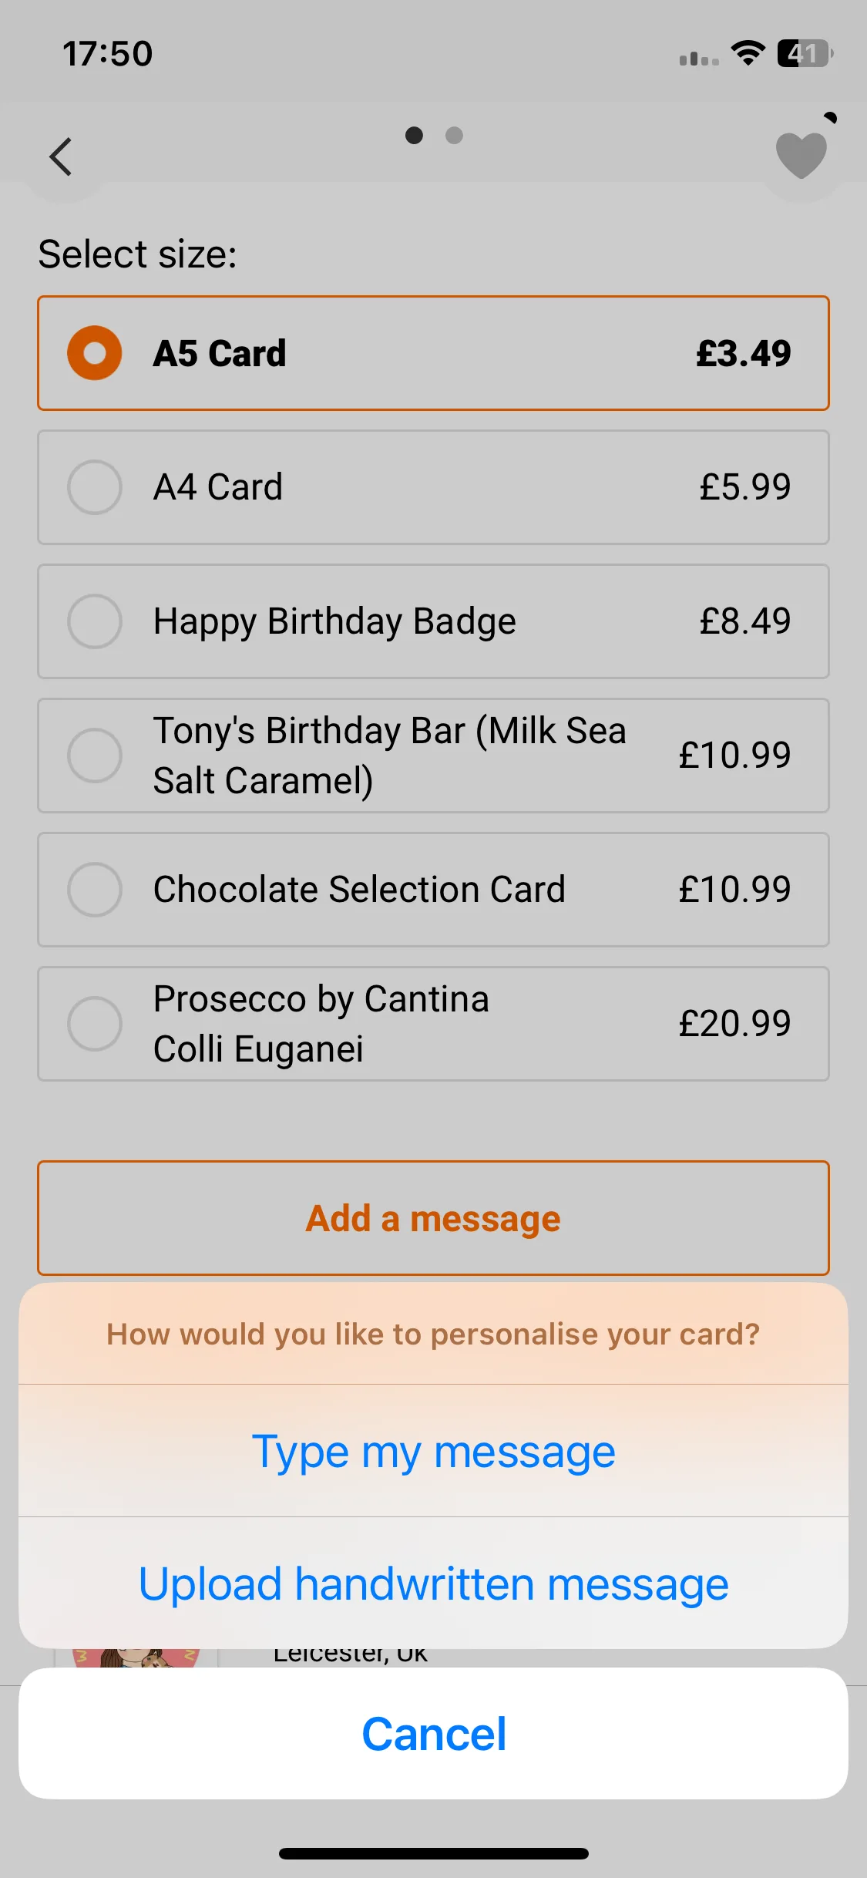This screenshot has width=867, height=1878.
Task: Tap the second page indicator dot
Action: click(x=454, y=136)
